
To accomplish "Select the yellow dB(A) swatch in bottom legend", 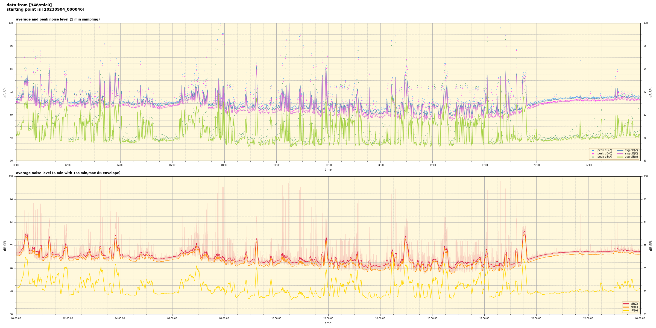I will point(626,310).
